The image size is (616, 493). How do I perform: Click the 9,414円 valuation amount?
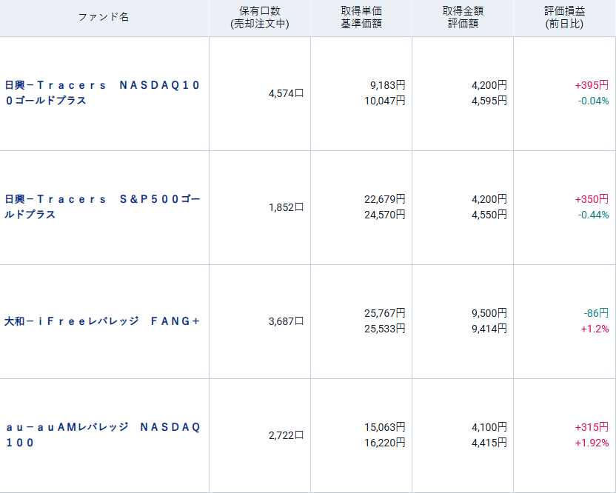pos(489,329)
